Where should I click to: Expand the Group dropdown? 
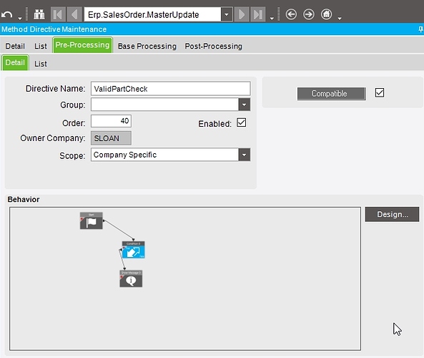245,105
